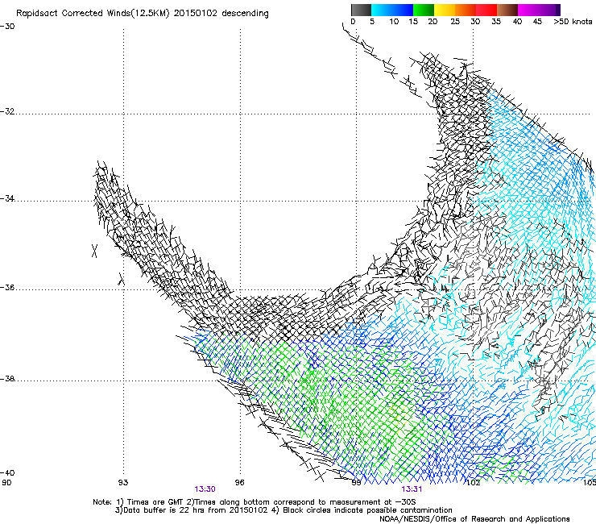The image size is (596, 524).
Task: Click the purple '13:31' time label
Action: point(412,489)
